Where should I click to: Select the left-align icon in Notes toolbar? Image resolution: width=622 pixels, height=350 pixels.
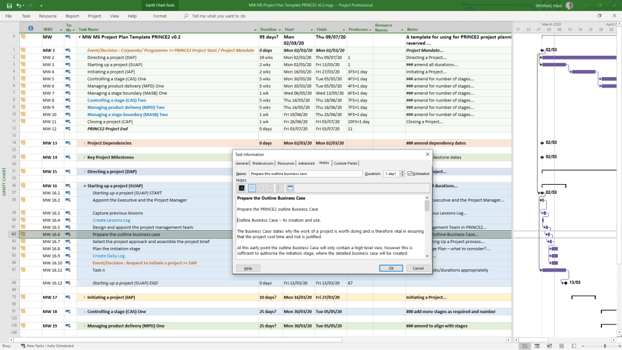point(251,188)
